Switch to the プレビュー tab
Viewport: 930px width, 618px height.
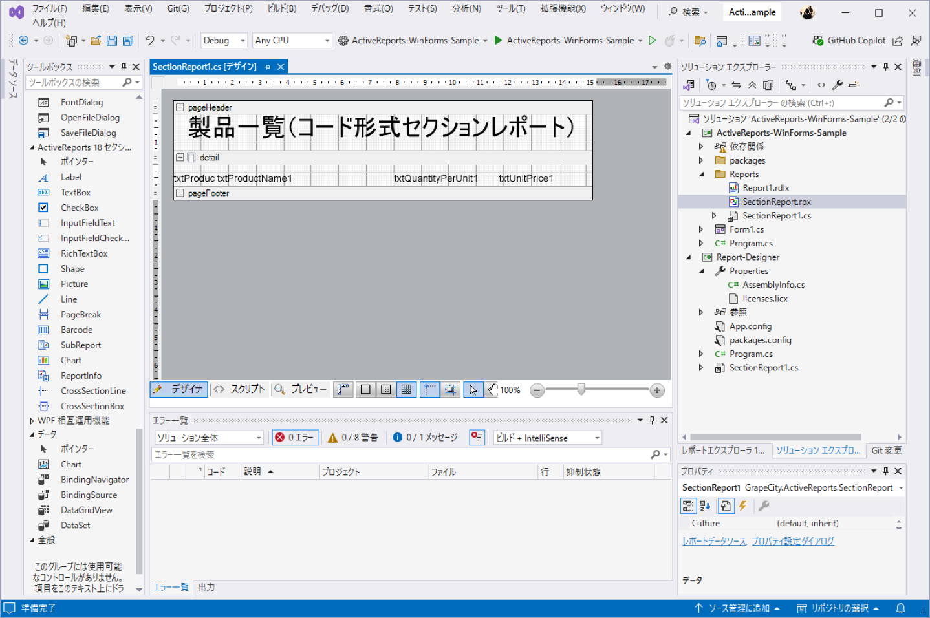[301, 389]
